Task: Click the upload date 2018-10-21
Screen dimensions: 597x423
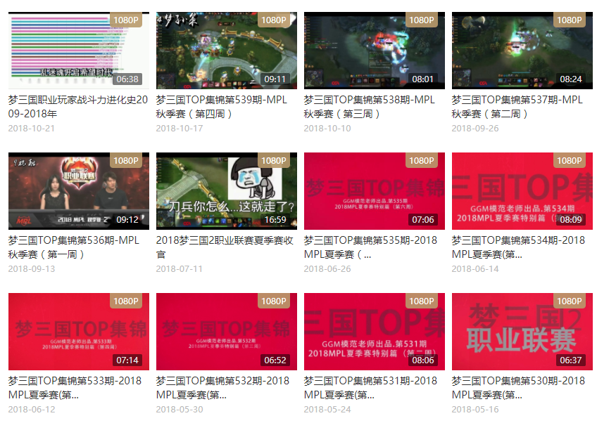Action: (32, 129)
